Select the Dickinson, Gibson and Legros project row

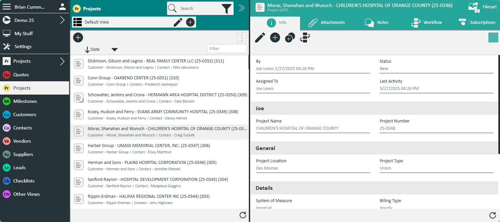coord(159,64)
